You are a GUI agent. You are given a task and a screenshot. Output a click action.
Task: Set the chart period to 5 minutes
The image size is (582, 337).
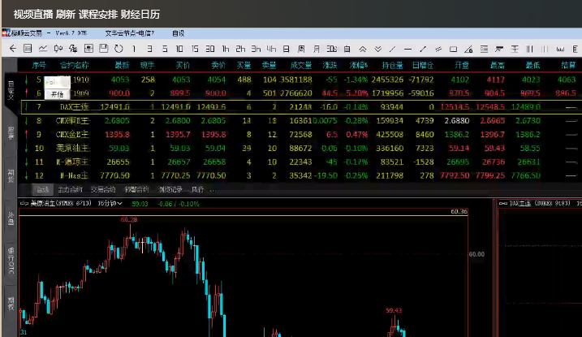click(165, 49)
